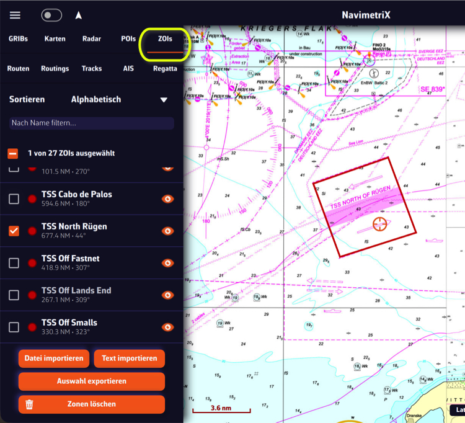This screenshot has height=423, width=465.
Task: Click the navigation arrow icon
Action: coord(78,16)
